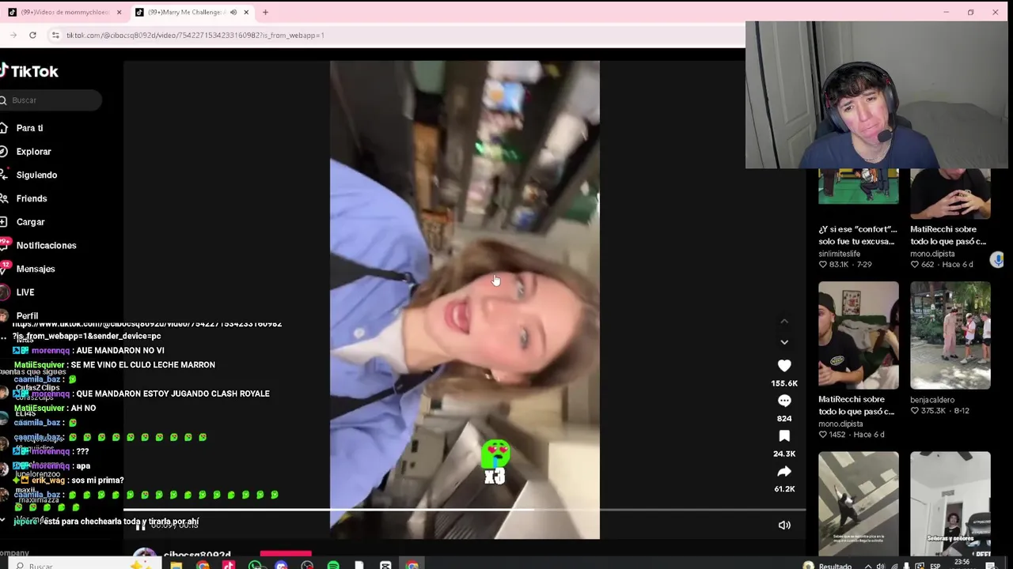The height and width of the screenshot is (569, 1013).
Task: Open the benjacaldero creator link
Action: [x=932, y=400]
